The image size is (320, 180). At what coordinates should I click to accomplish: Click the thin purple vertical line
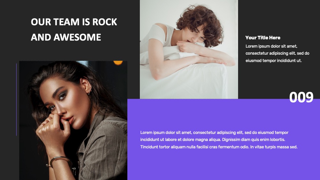coord(17,99)
